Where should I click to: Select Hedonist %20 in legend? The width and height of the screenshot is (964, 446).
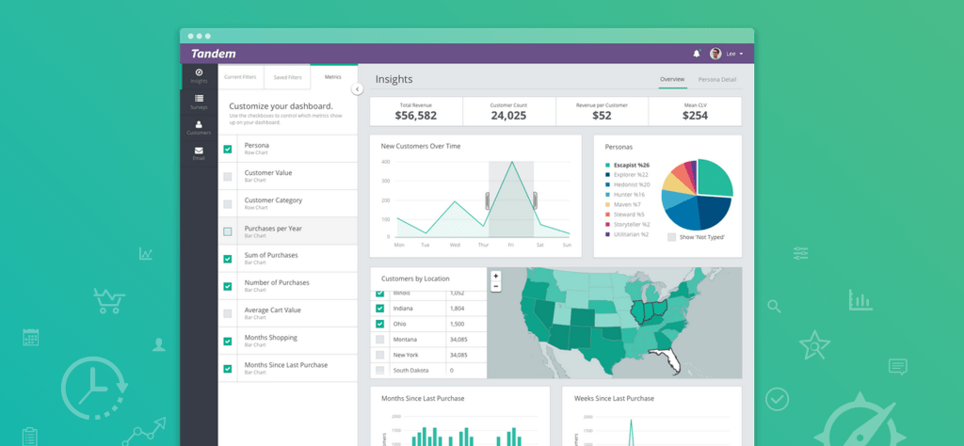click(x=631, y=185)
